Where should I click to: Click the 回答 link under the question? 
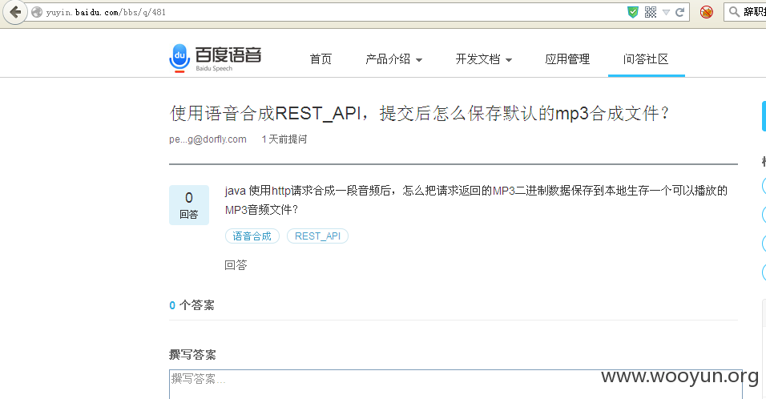point(236,265)
